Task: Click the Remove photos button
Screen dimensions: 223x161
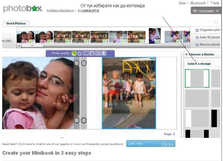Action: click(x=207, y=45)
